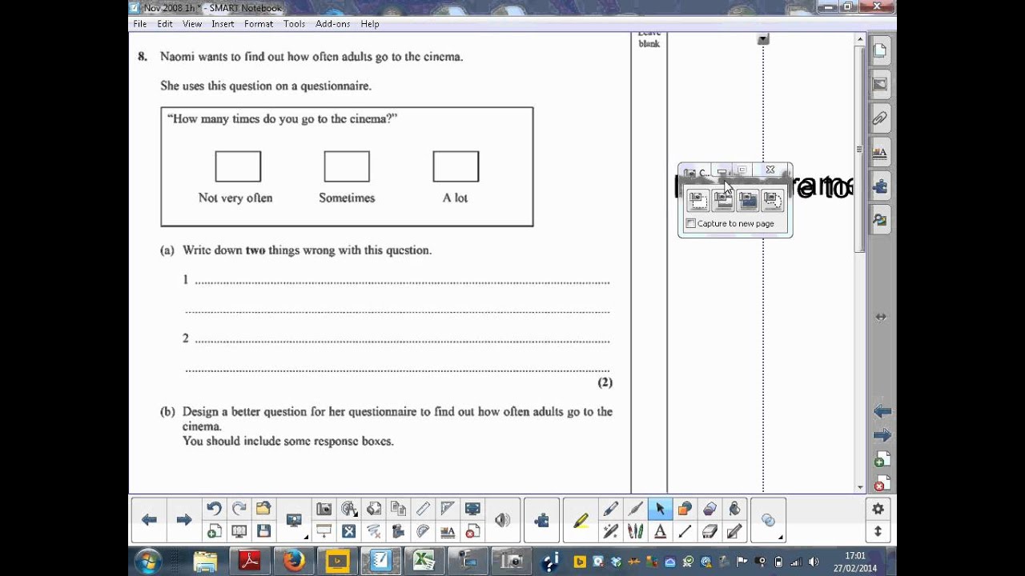Open the Add-ons menu
Viewport: 1025px width, 576px height.
pos(332,24)
